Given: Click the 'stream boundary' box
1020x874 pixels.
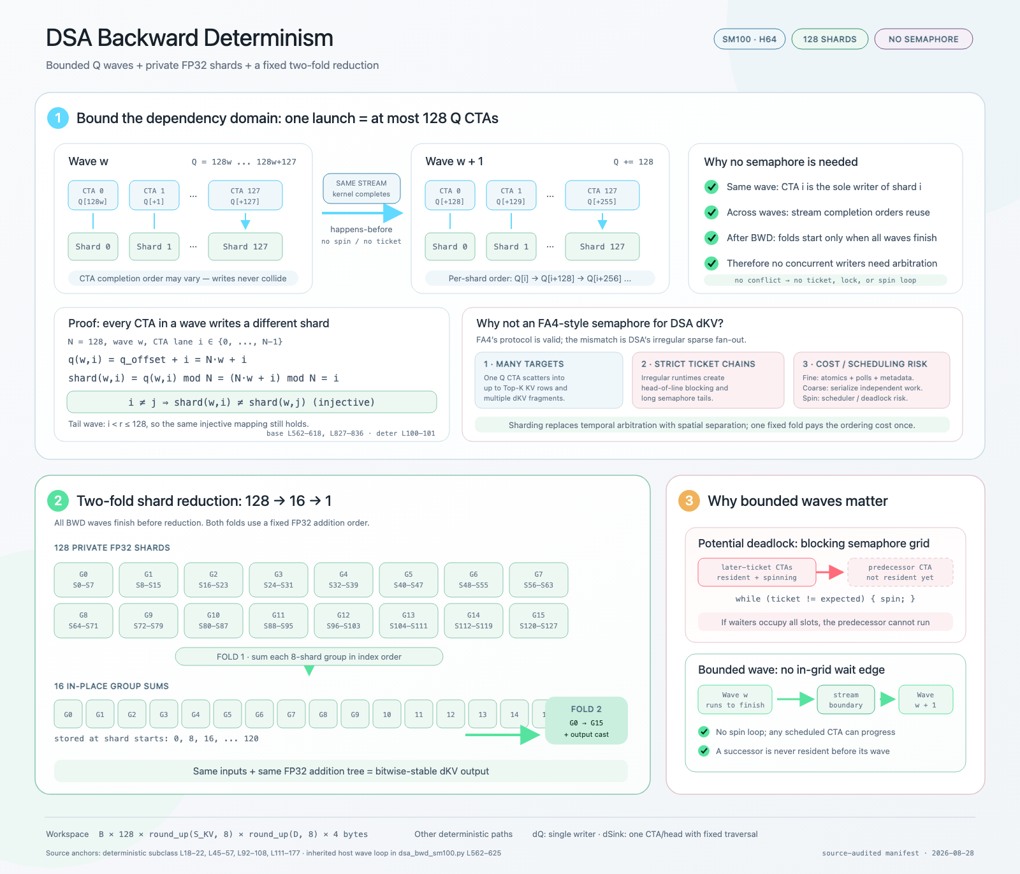Looking at the screenshot, I should pos(846,700).
